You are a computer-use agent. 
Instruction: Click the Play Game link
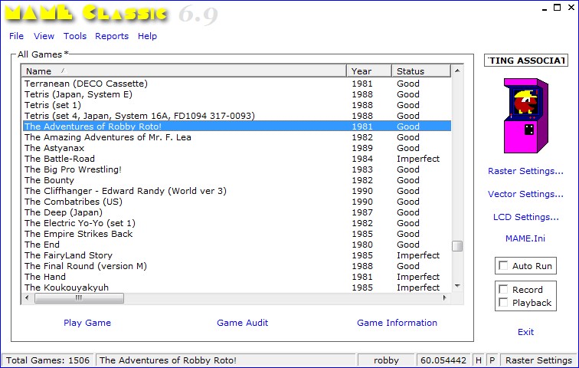[x=87, y=323]
